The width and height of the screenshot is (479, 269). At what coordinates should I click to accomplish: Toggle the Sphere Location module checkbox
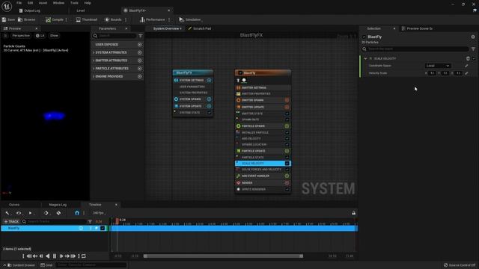tap(287, 144)
